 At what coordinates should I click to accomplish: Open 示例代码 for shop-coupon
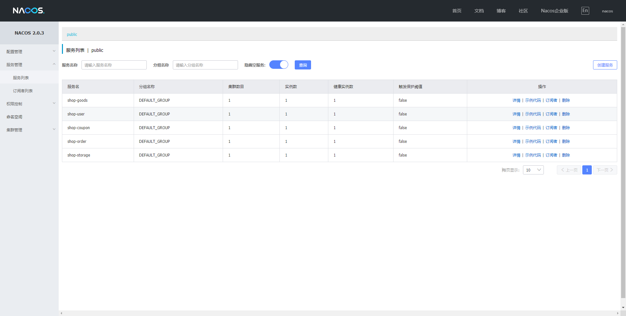[533, 128]
